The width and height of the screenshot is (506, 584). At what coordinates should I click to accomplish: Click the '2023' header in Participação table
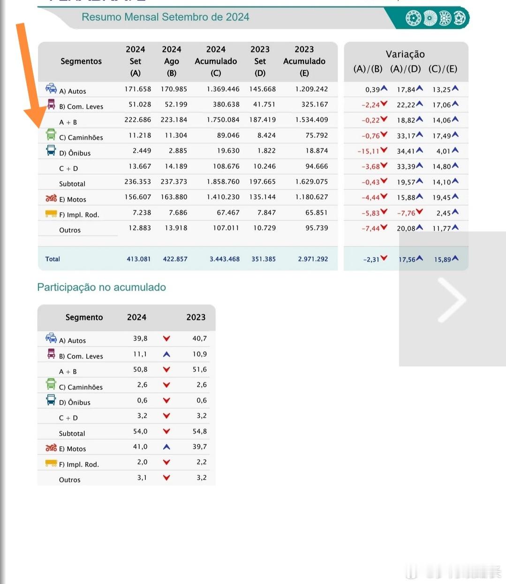pyautogui.click(x=196, y=317)
